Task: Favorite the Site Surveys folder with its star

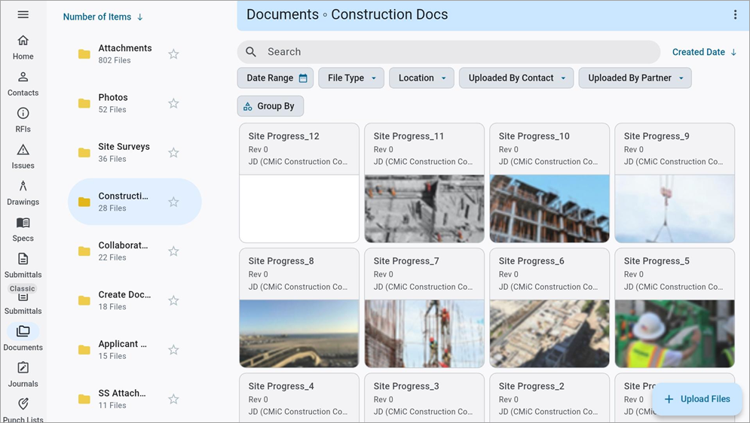Action: pyautogui.click(x=173, y=152)
